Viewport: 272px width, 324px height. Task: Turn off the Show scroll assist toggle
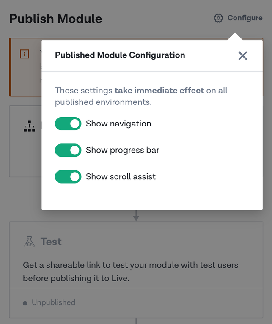coord(68,176)
